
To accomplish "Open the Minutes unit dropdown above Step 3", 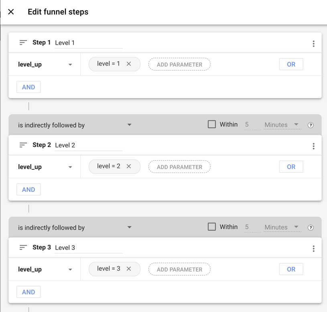I will point(282,227).
